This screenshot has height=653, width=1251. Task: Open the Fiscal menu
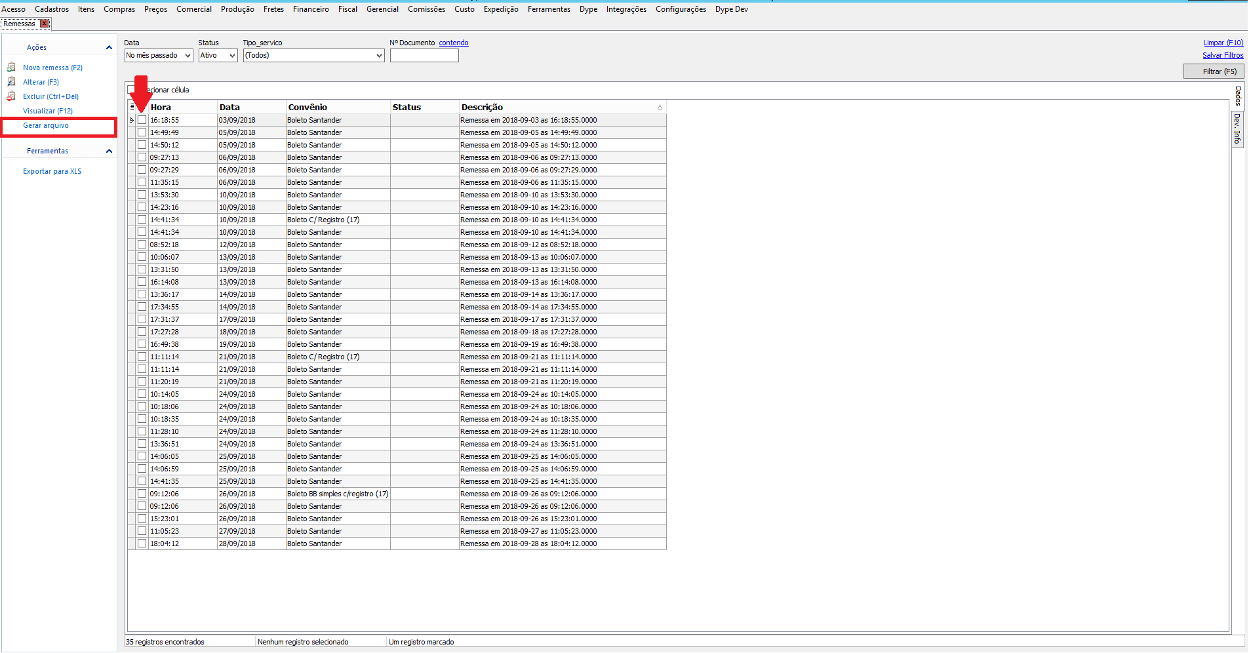(x=347, y=9)
